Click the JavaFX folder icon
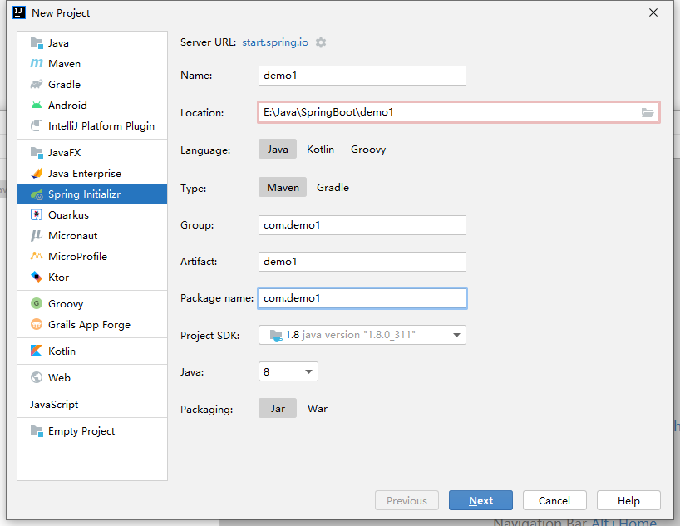This screenshot has height=526, width=680. [x=37, y=153]
